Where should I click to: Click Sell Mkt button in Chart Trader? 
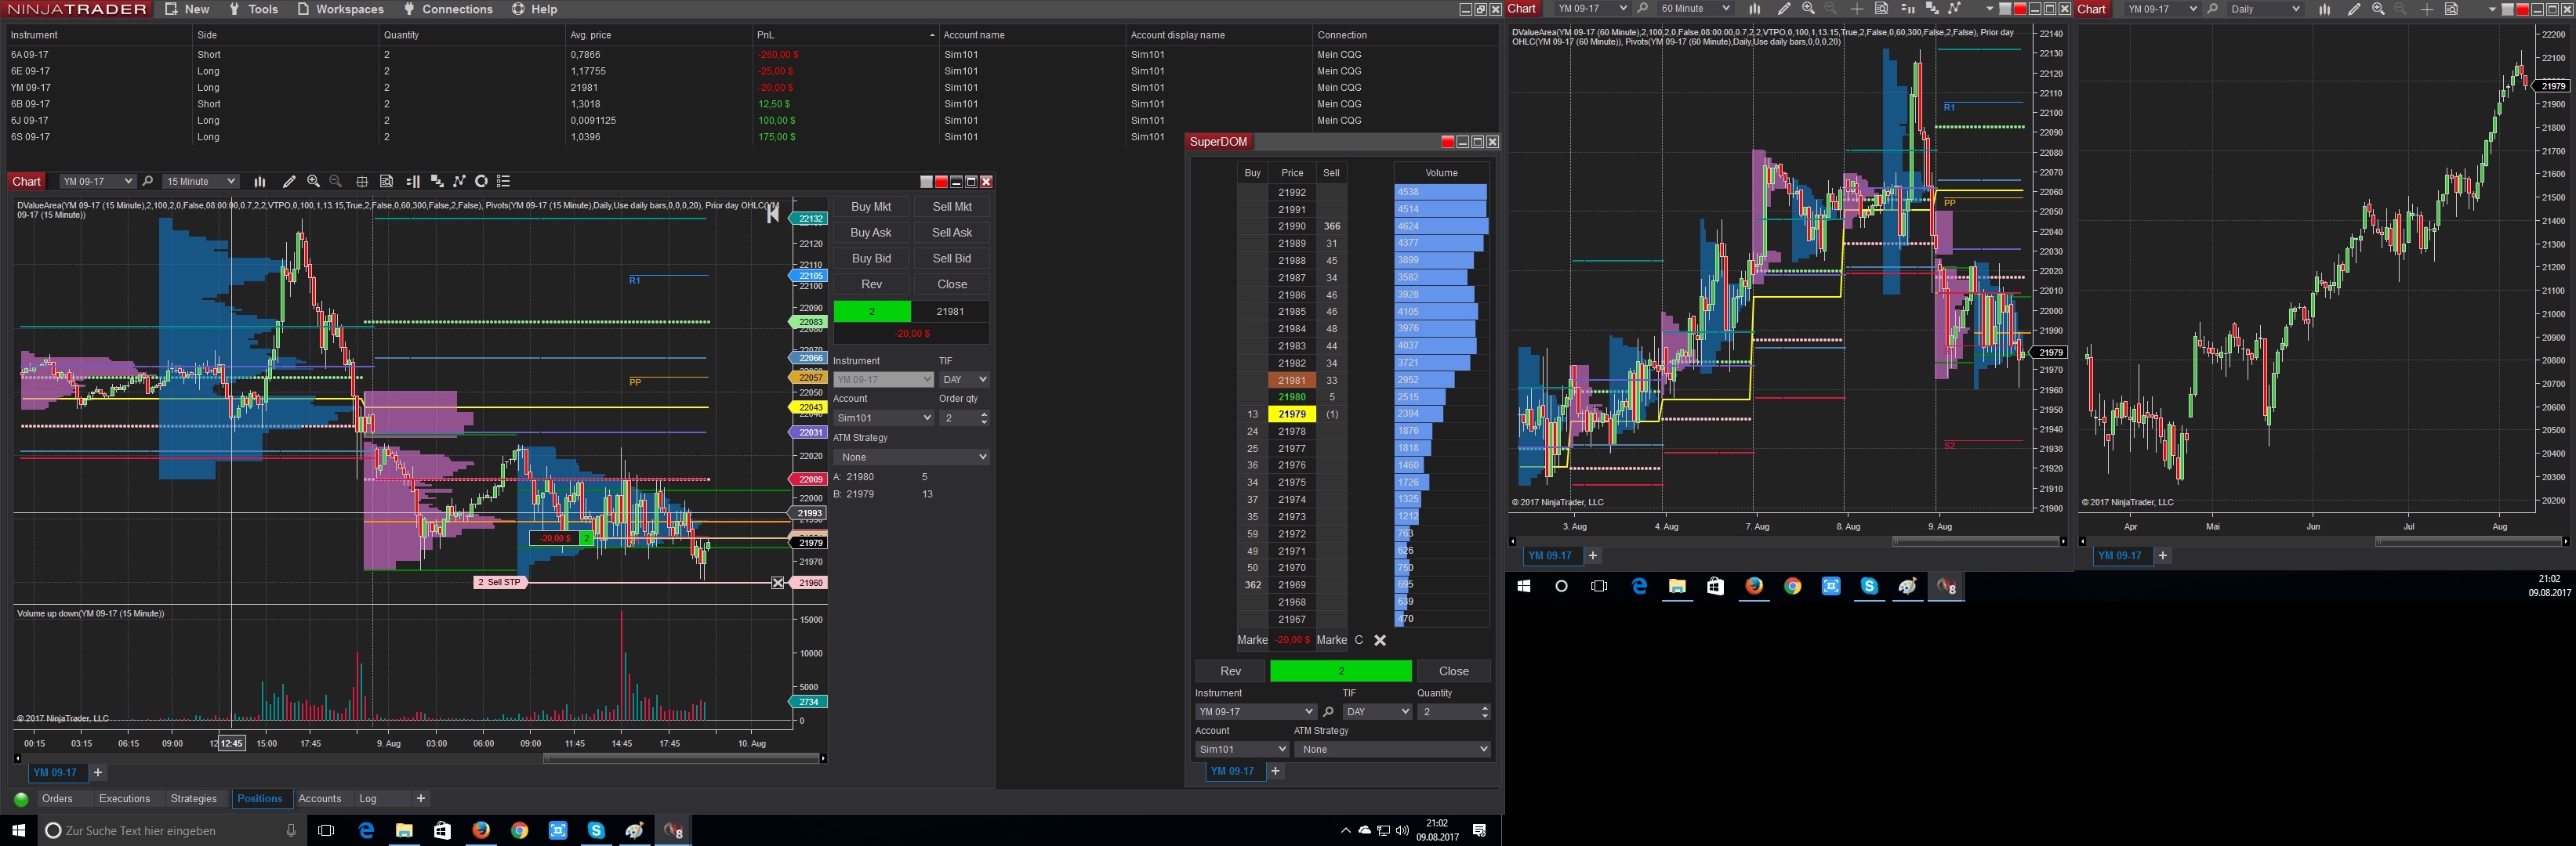pos(952,207)
